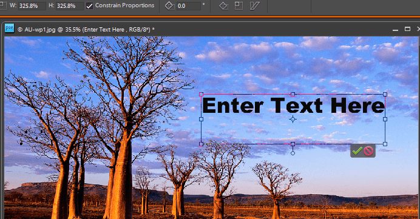Select the Rotate transform mode icon
The height and width of the screenshot is (219, 420).
[x=224, y=5]
